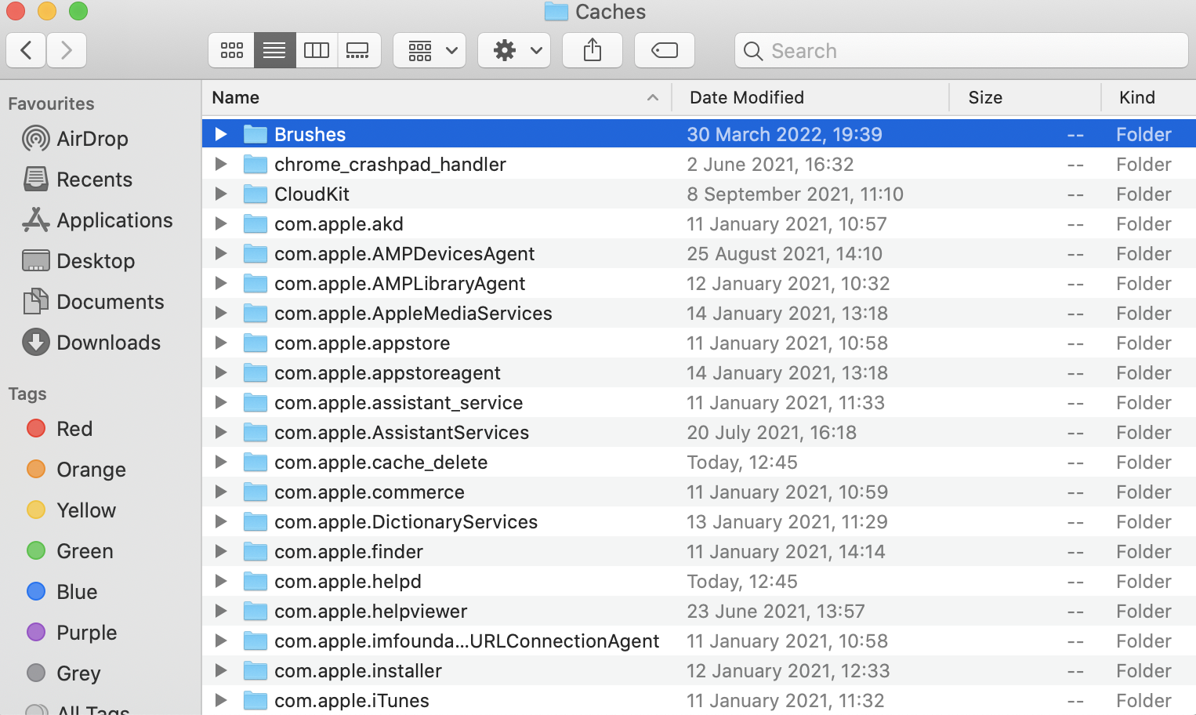Switch to gallery view
This screenshot has width=1196, height=715.
click(359, 51)
